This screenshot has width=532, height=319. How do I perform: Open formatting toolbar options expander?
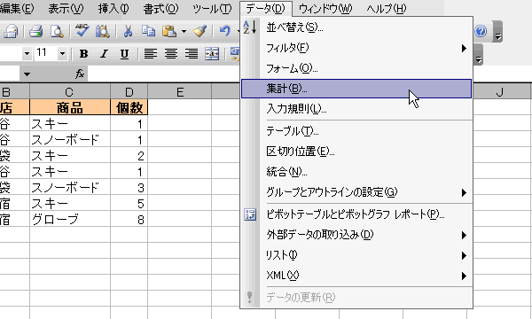pos(478,54)
